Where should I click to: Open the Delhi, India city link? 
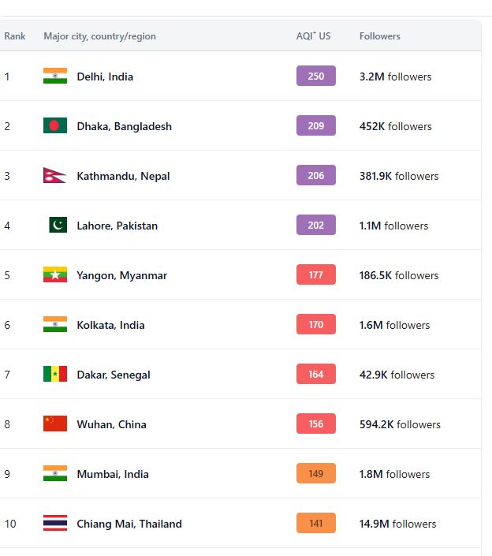click(x=105, y=76)
